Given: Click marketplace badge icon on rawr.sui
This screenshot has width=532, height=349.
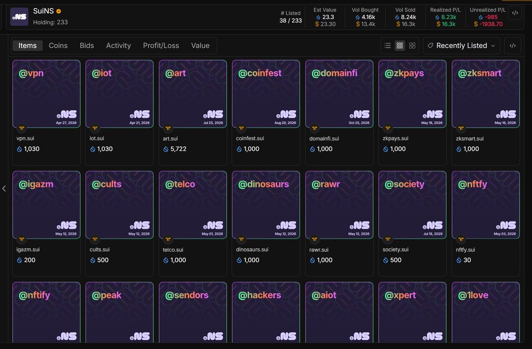Looking at the screenshot, I should tap(315, 239).
